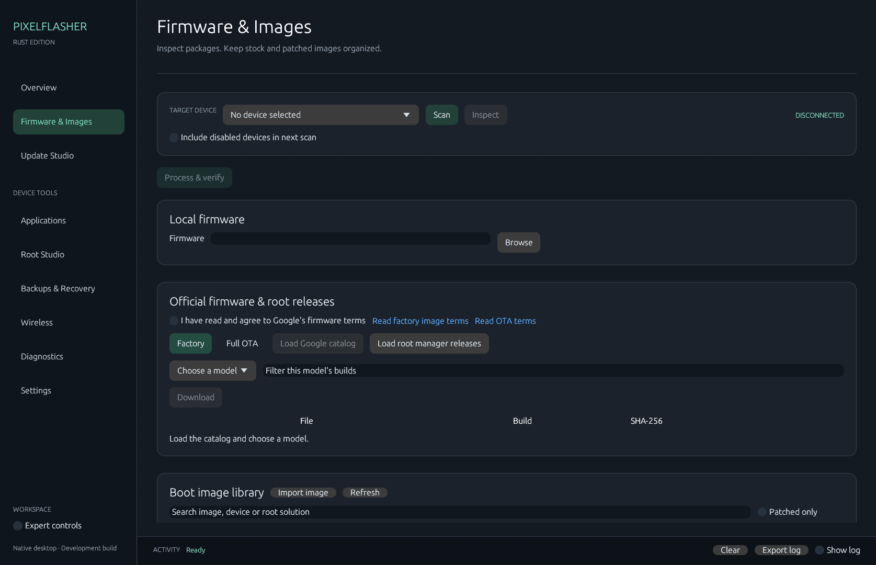Go to Update Studio
876x565 pixels.
pos(69,156)
